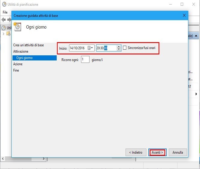This screenshot has width=200, height=169.
Task: Increase the start time with up arrow
Action: click(x=119, y=47)
